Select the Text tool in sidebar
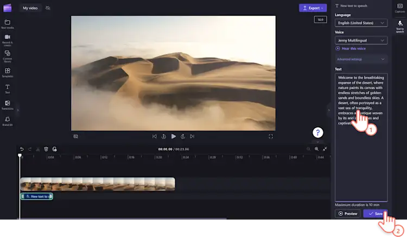This screenshot has width=407, height=237. point(7,89)
